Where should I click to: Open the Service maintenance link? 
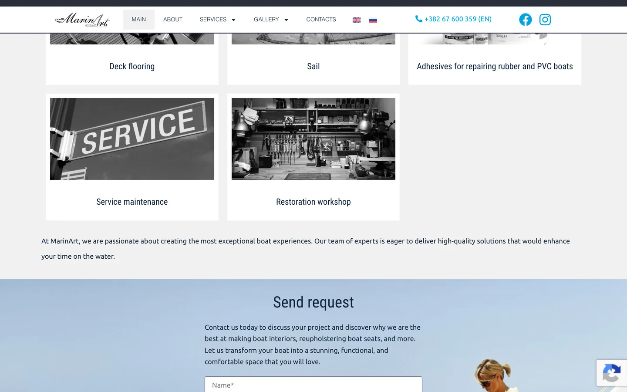(x=132, y=202)
